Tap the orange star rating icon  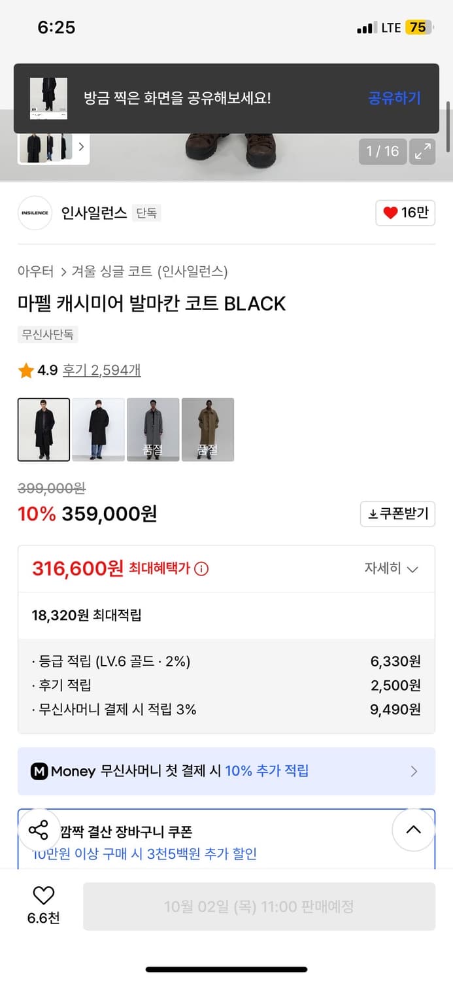click(26, 371)
